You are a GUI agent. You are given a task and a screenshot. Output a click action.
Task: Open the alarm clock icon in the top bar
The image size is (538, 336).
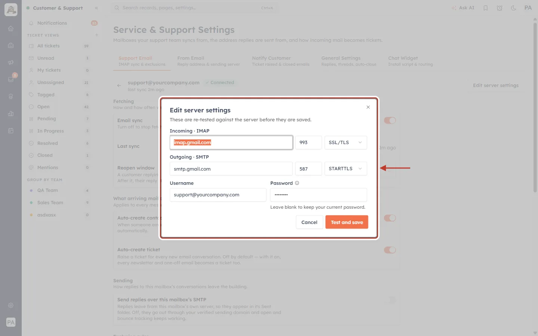tap(500, 8)
